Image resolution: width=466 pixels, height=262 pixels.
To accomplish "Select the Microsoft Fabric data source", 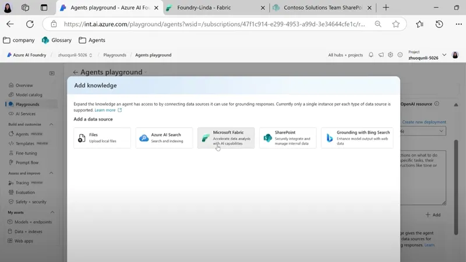I will point(226,138).
